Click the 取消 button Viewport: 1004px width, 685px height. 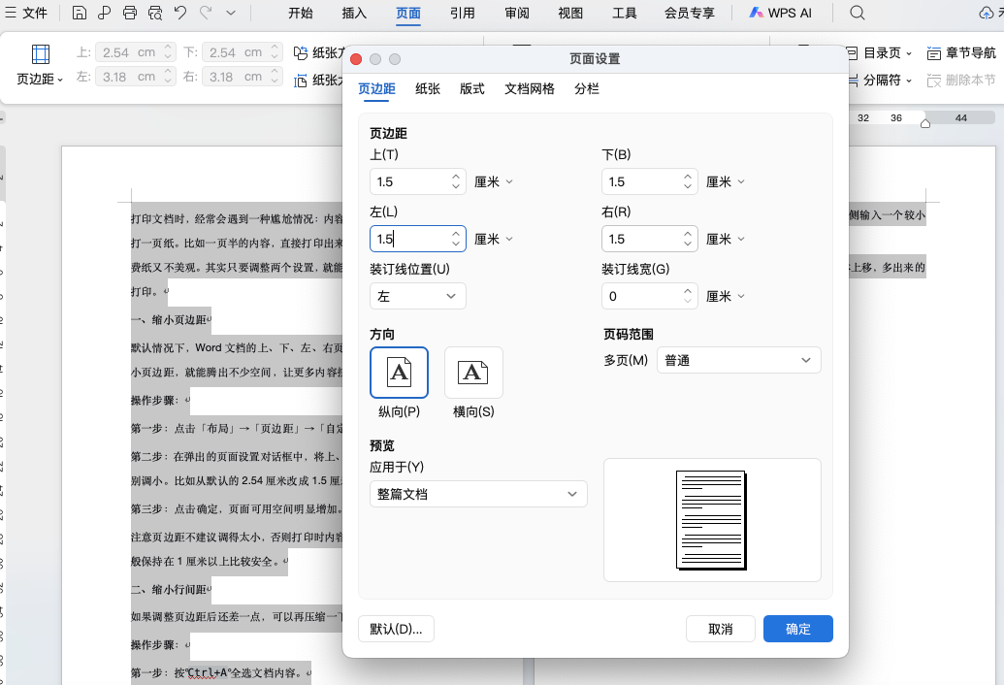[x=721, y=629]
